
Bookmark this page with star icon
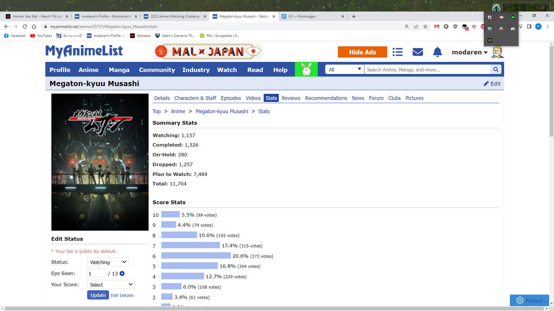tap(425, 26)
